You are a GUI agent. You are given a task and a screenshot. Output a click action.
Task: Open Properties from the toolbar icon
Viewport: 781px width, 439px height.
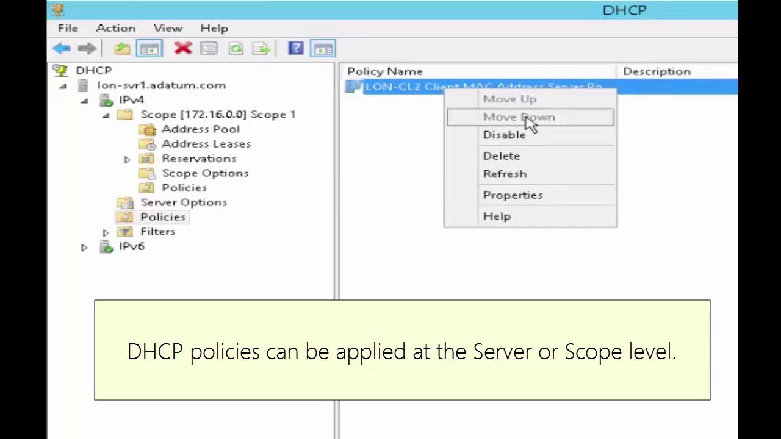point(209,49)
